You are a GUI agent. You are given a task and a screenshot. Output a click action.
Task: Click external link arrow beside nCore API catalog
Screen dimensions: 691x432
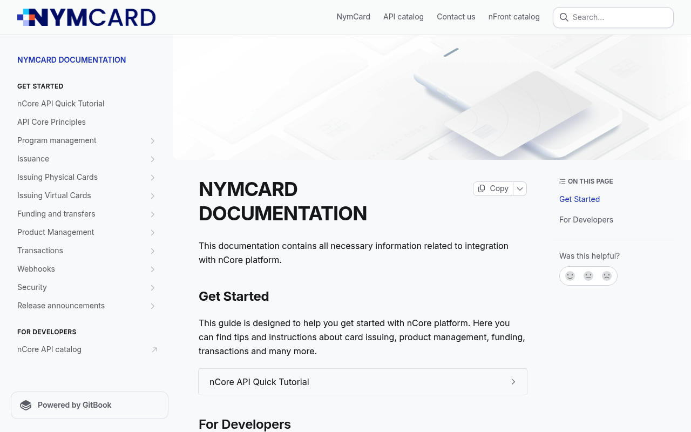click(x=154, y=349)
